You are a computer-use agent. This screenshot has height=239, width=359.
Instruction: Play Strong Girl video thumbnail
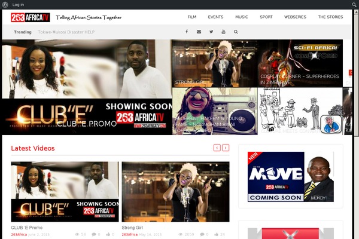pos(175,192)
